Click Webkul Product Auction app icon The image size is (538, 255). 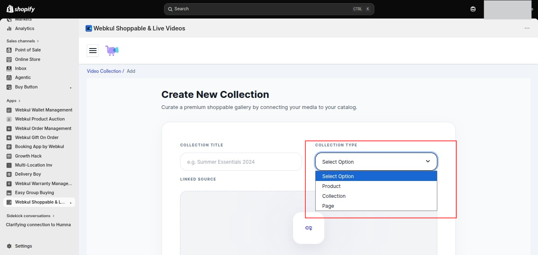tap(9, 119)
